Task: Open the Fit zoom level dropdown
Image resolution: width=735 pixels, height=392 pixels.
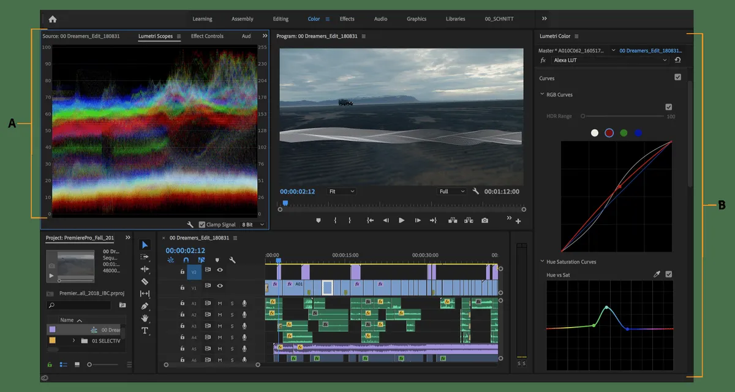Action: click(341, 192)
